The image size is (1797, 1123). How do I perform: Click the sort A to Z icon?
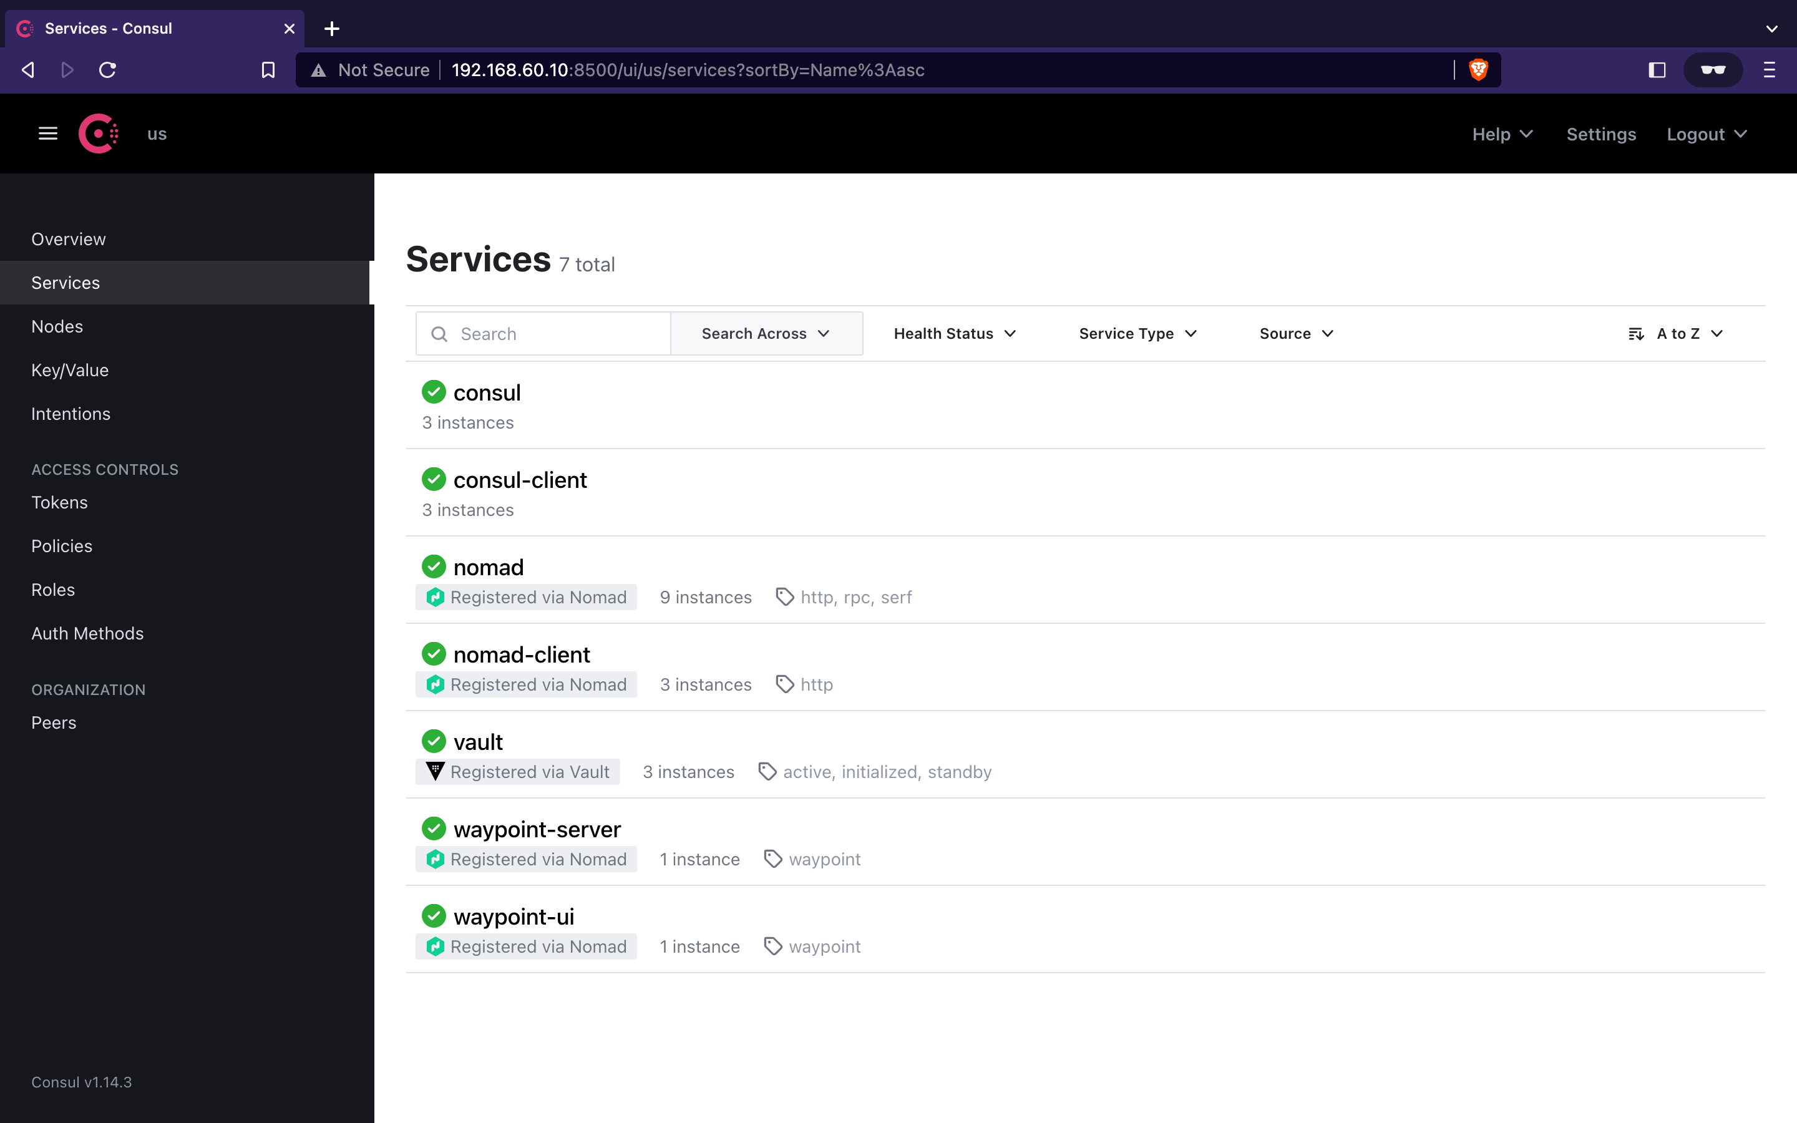tap(1637, 334)
